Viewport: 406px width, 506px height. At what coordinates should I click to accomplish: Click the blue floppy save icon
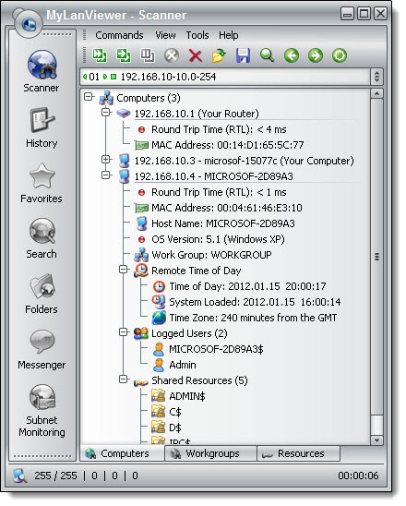[x=244, y=55]
